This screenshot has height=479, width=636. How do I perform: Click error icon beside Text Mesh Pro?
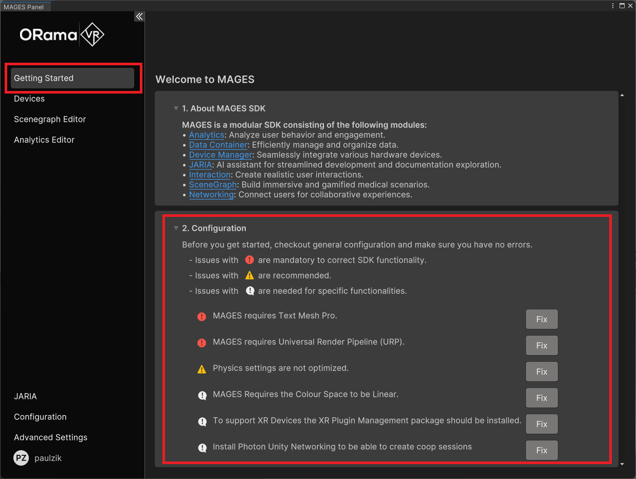(202, 317)
